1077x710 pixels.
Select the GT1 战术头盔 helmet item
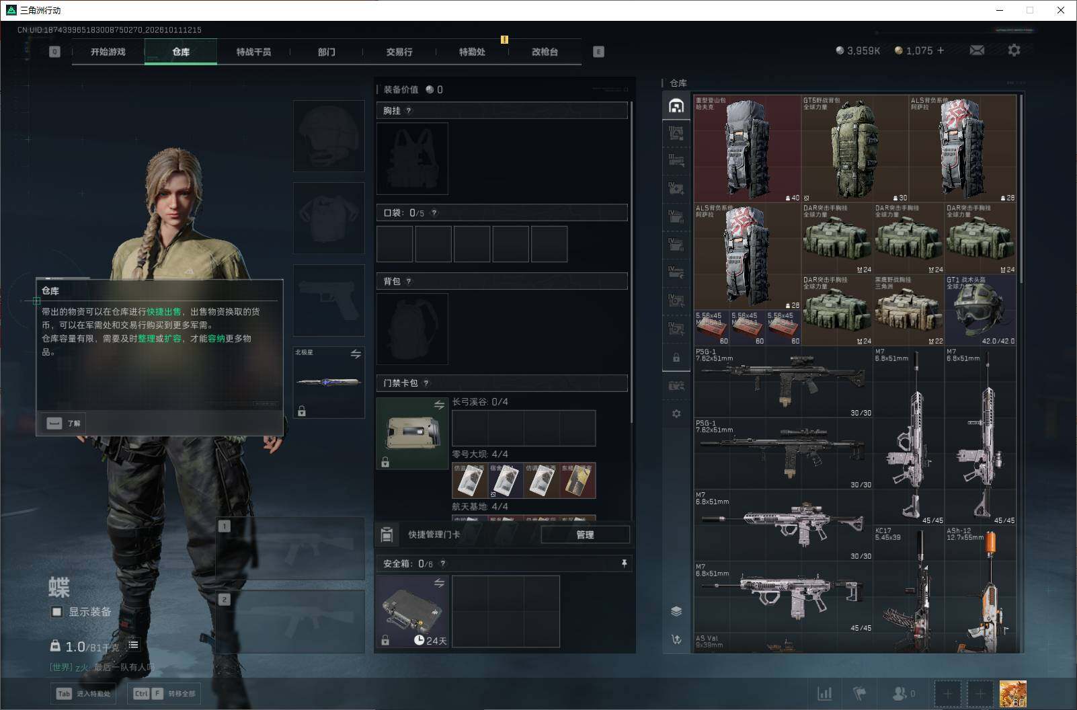(x=980, y=310)
